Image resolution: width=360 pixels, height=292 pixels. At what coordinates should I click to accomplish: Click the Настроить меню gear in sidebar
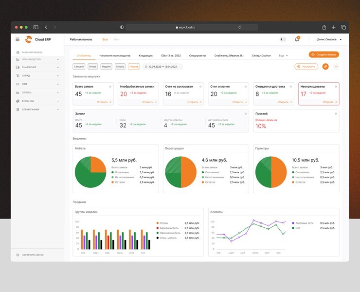(x=18, y=255)
